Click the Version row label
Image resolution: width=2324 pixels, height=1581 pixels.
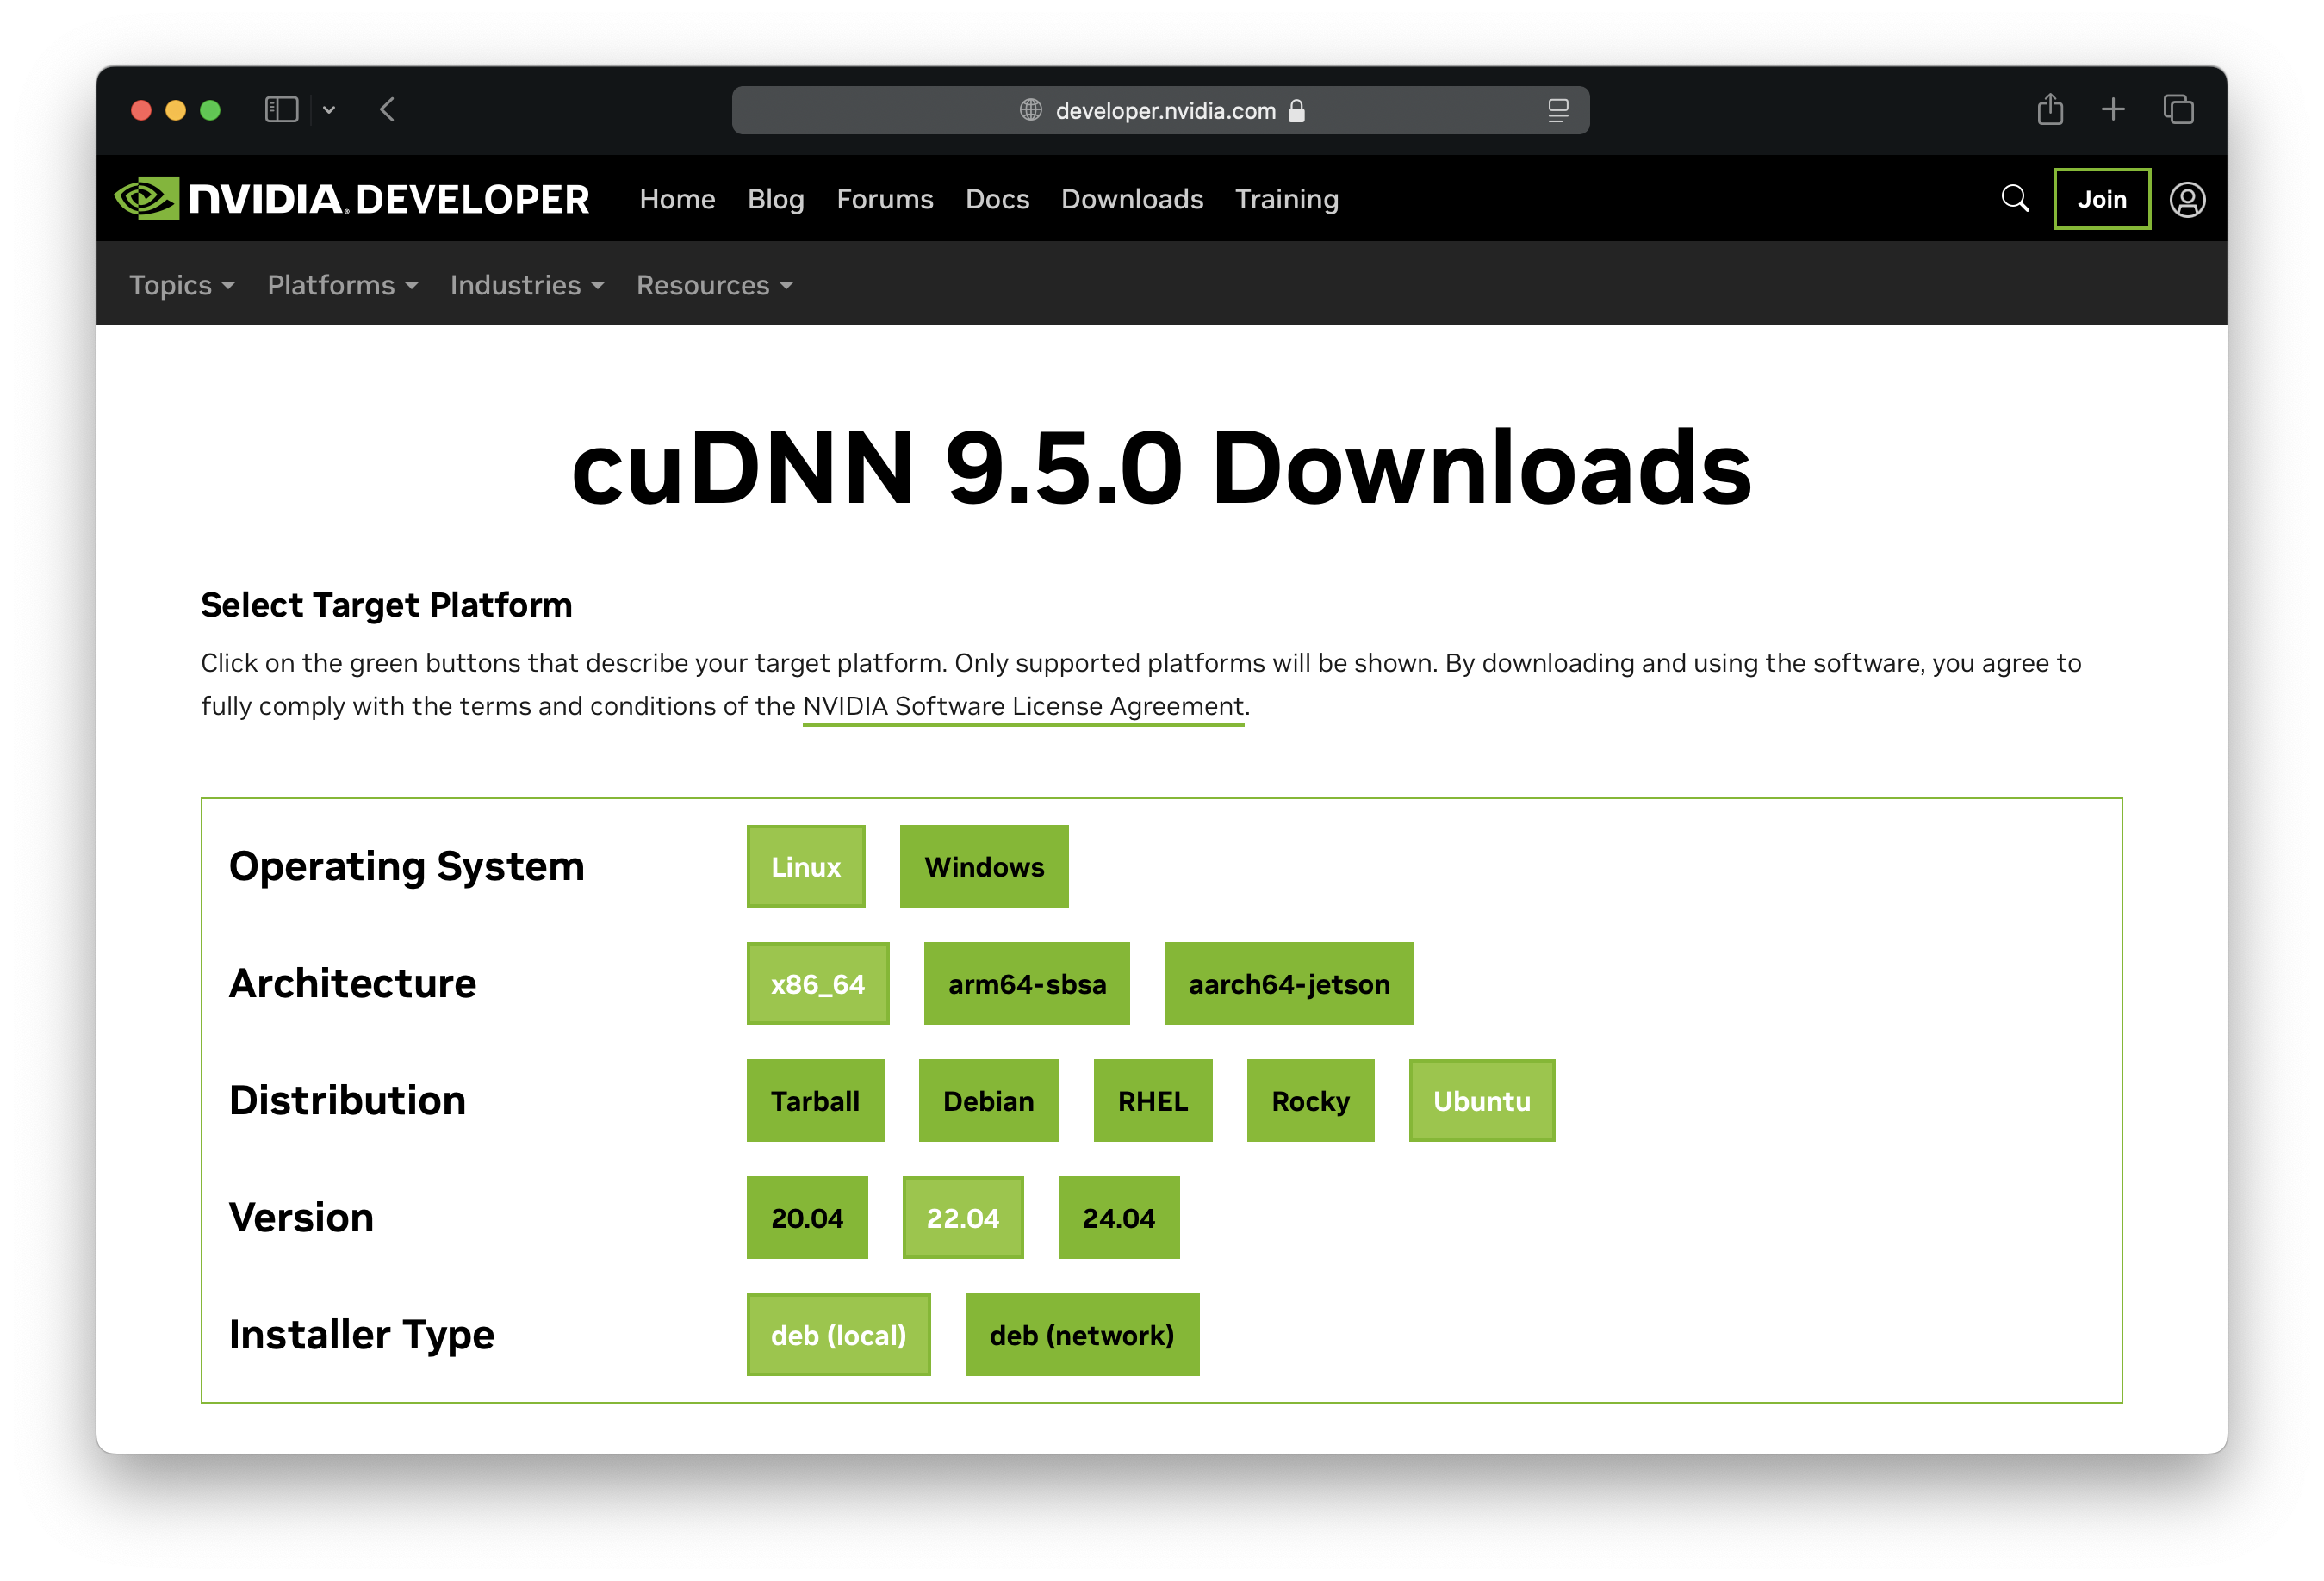[x=301, y=1217]
